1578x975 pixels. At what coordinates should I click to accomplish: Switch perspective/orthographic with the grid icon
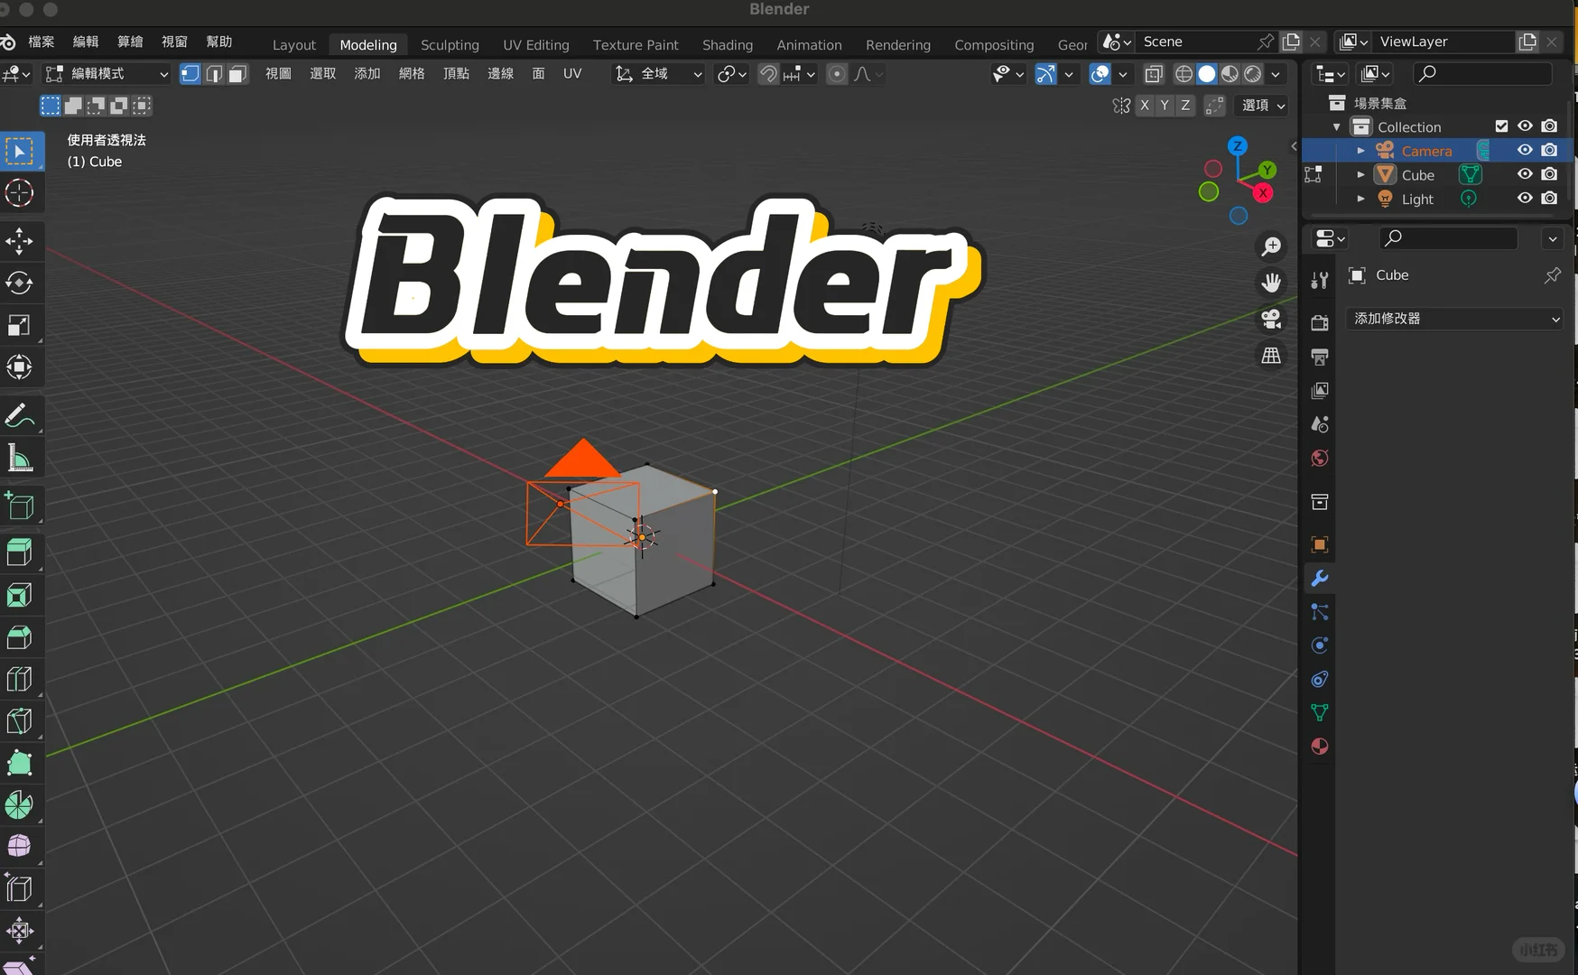[x=1271, y=356]
